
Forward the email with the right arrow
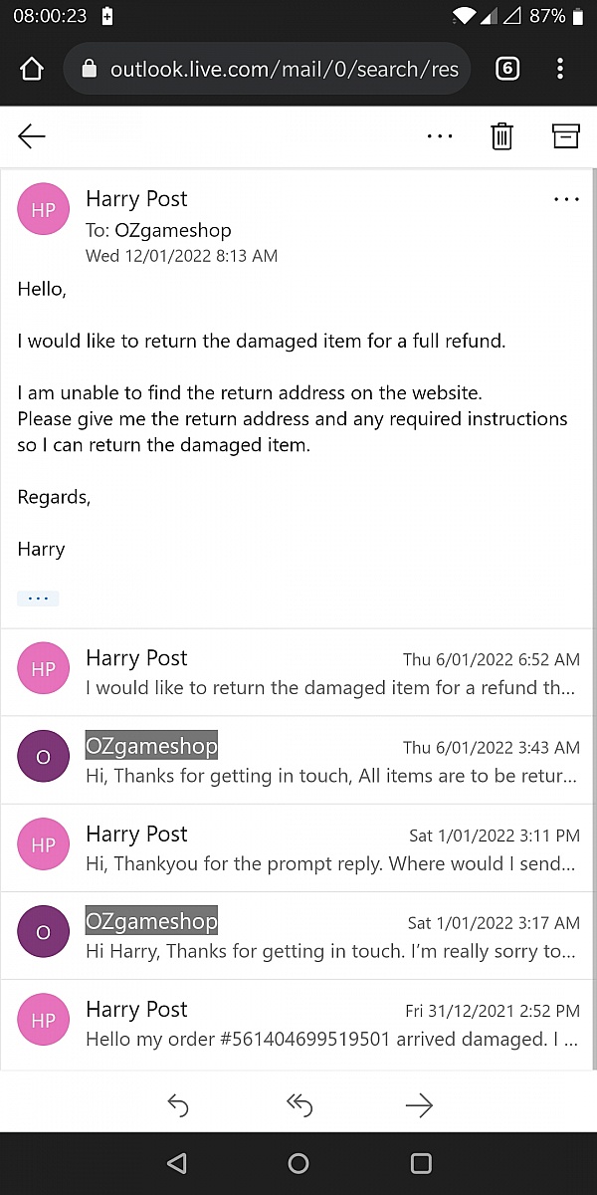pyautogui.click(x=419, y=1104)
